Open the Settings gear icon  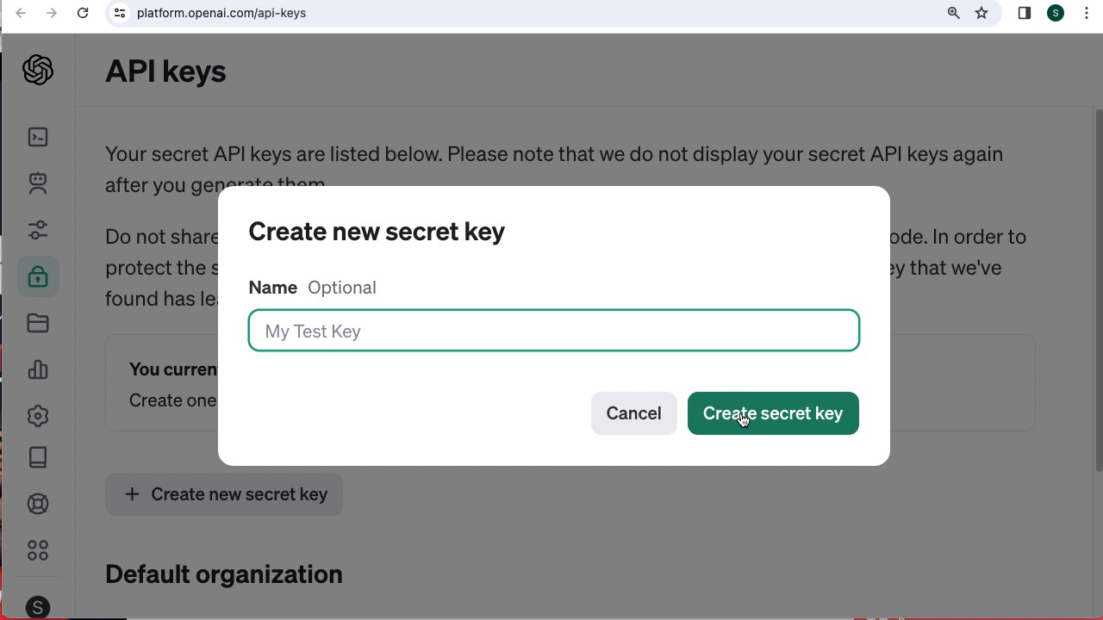pyautogui.click(x=38, y=416)
